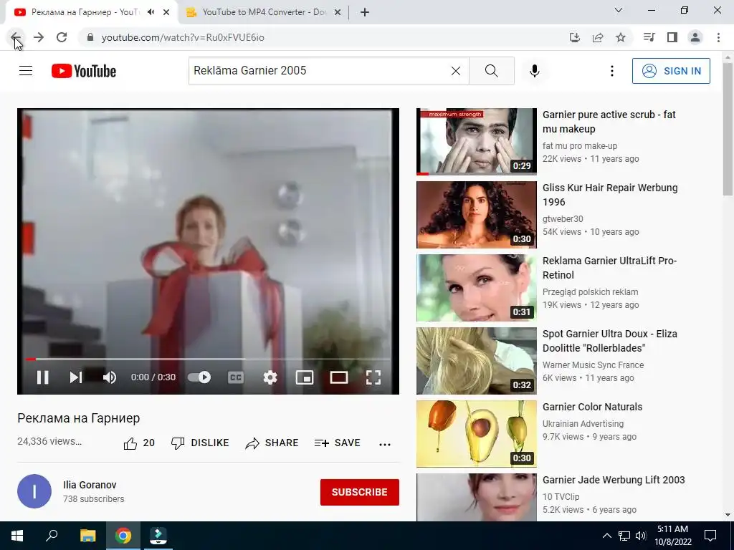Go back to previous page
The image size is (734, 550).
pyautogui.click(x=16, y=37)
